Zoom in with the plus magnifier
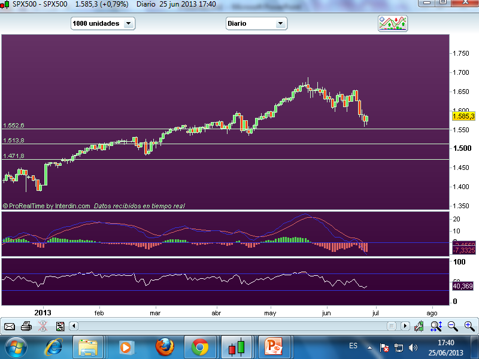479x359 pixels. [469, 326]
